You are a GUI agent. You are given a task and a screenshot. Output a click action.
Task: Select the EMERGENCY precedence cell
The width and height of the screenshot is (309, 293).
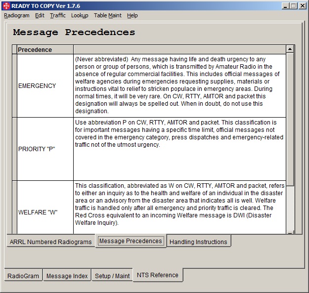[45, 85]
